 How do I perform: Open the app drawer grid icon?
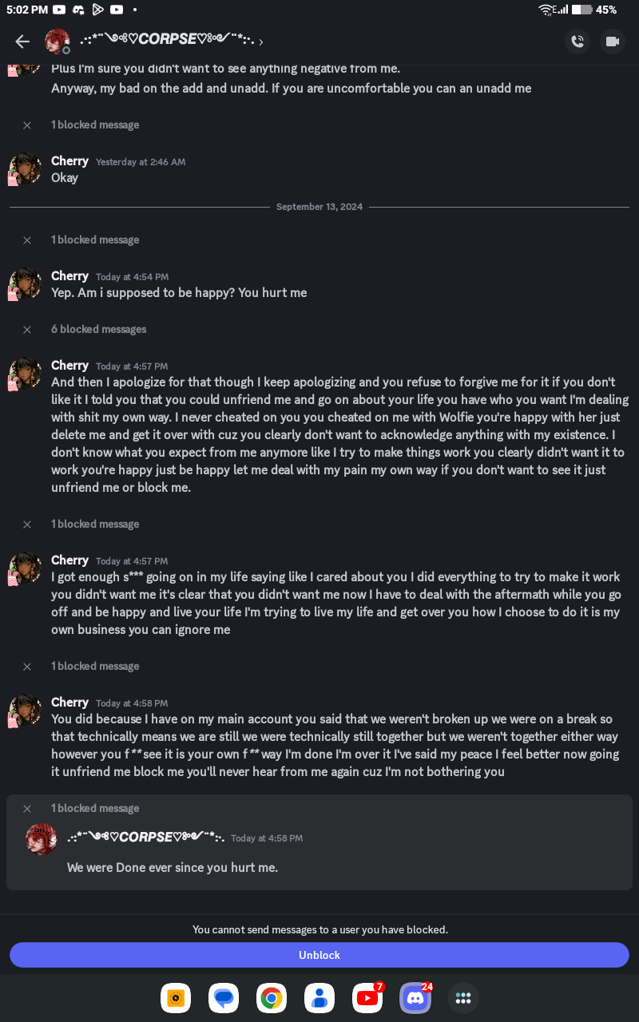pos(463,998)
